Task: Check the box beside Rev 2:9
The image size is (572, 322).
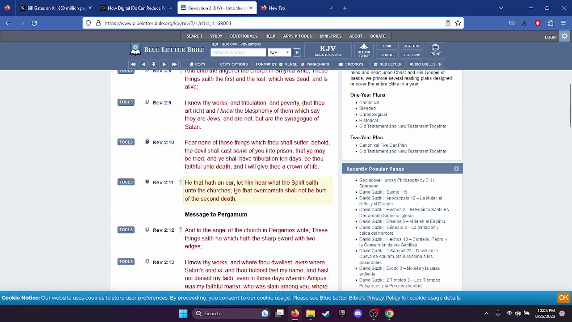Action: [147, 102]
